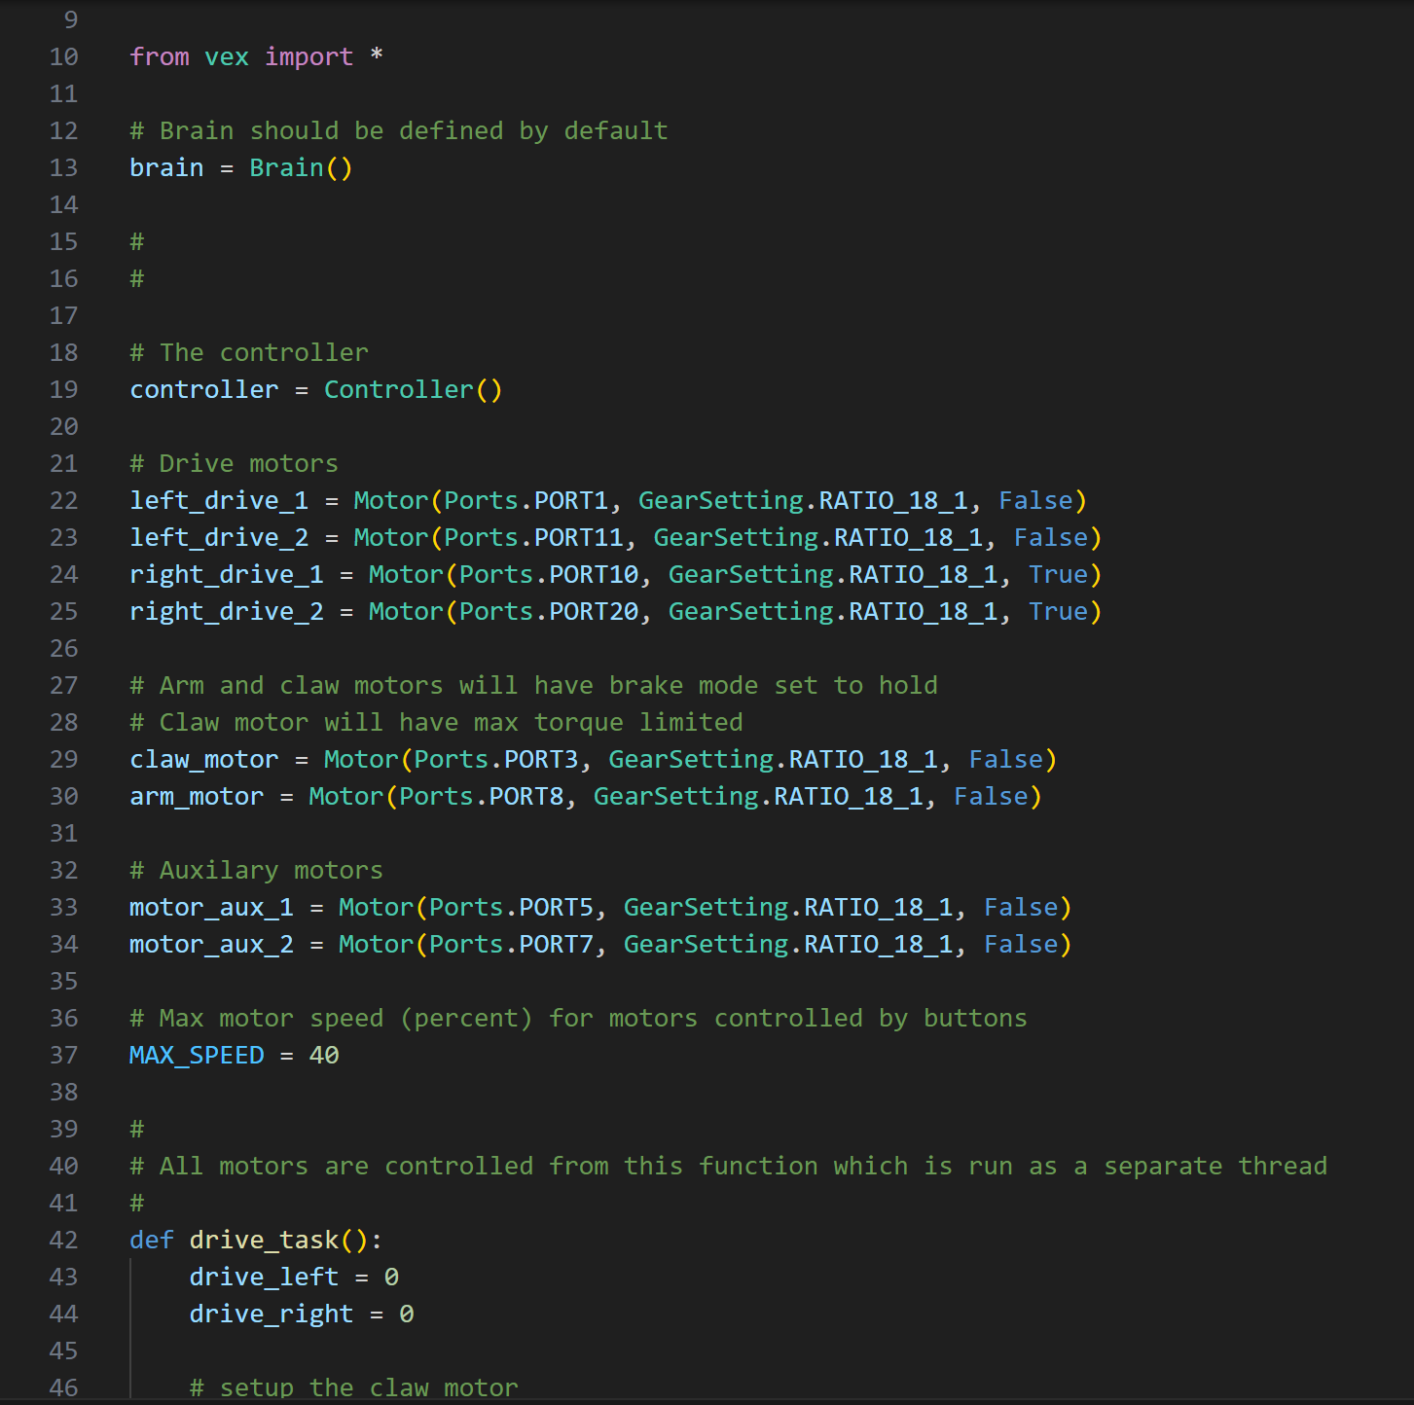Viewport: 1414px width, 1405px height.
Task: Click line number 42 in the gutter
Action: click(x=63, y=1240)
